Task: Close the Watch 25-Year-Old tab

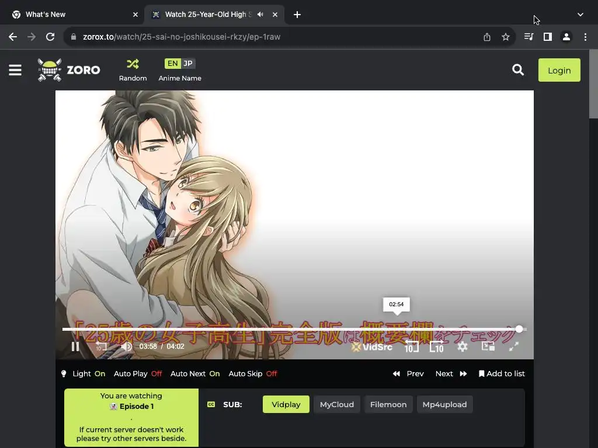Action: pos(275,15)
